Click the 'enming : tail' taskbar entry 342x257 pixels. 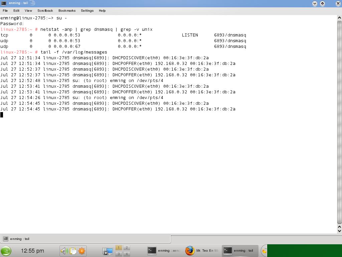[x=240, y=251]
